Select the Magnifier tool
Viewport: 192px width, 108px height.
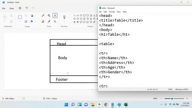55,22
